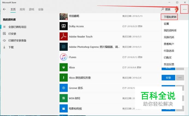Click 发送反馈 in the menu

click(x=169, y=64)
